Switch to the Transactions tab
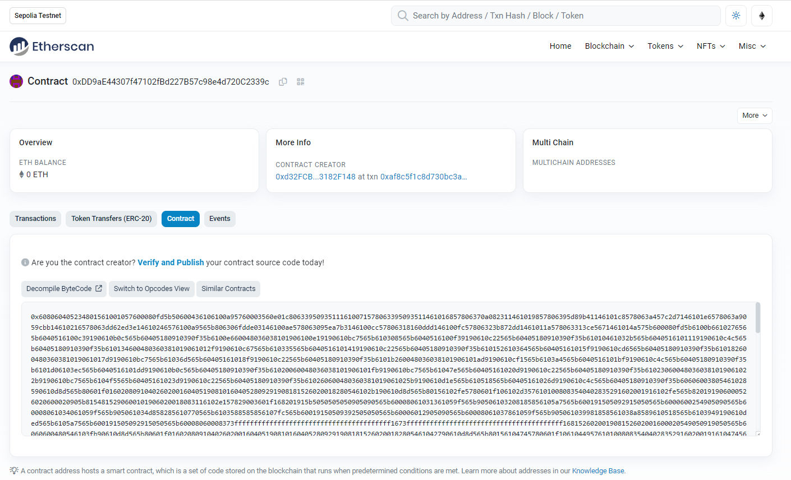 (x=35, y=219)
